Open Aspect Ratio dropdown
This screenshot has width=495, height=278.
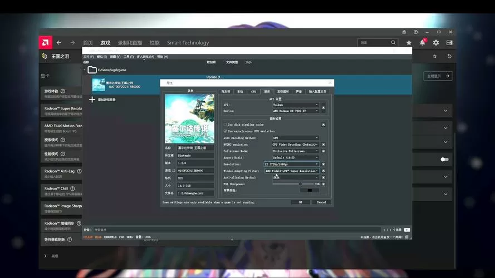[x=296, y=157]
